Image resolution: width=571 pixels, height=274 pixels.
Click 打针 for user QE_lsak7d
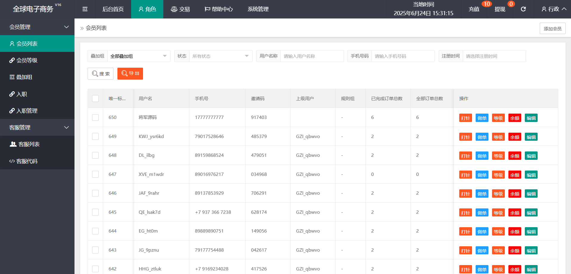[x=466, y=213]
